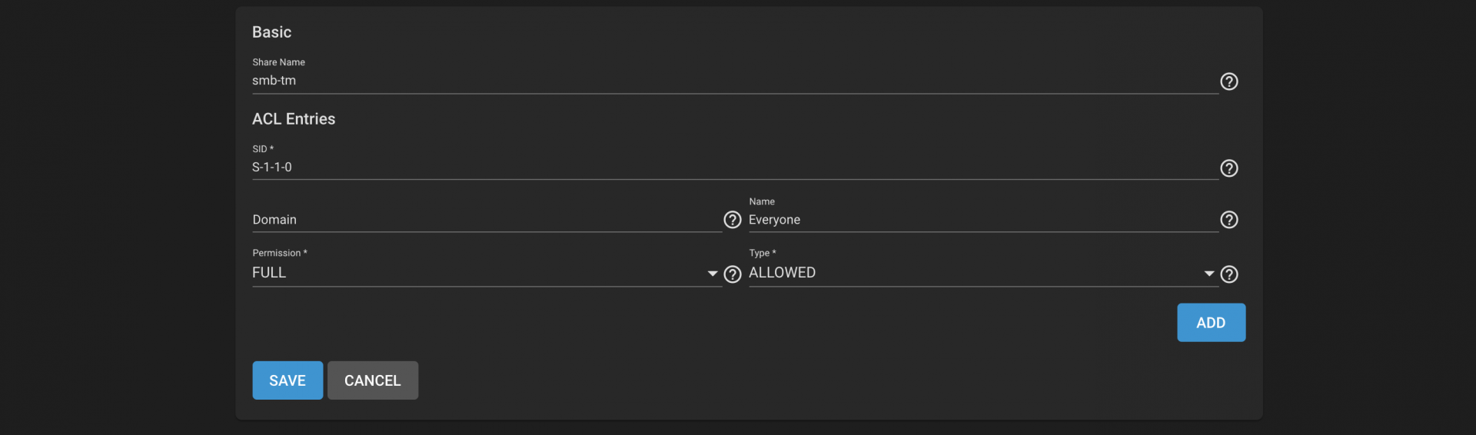The height and width of the screenshot is (435, 1476).
Task: Open help for the Name field
Action: (x=1228, y=220)
